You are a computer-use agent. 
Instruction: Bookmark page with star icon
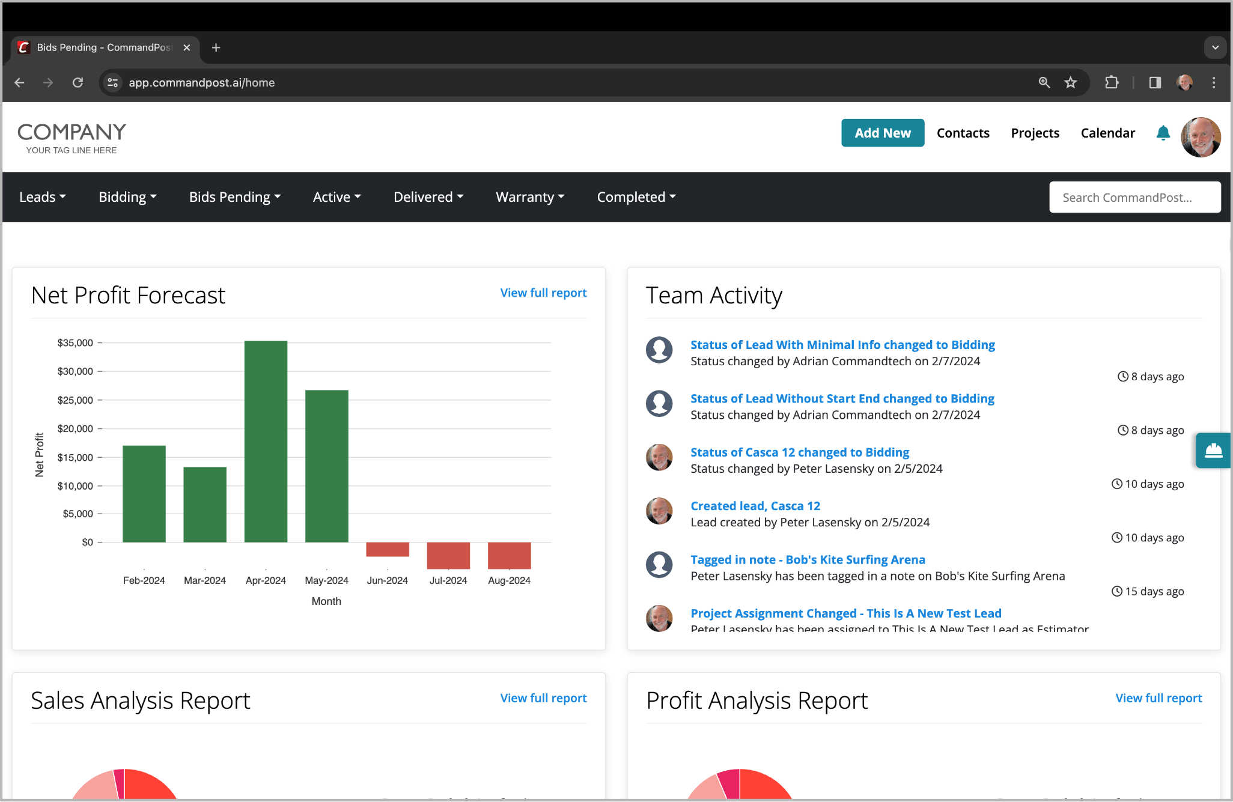(x=1071, y=82)
